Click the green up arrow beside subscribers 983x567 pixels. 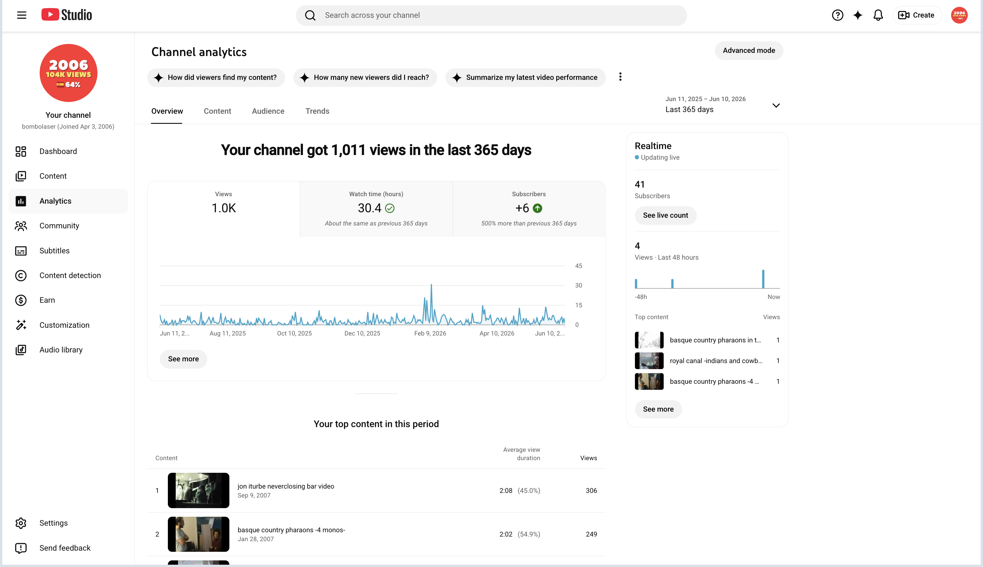pos(537,208)
